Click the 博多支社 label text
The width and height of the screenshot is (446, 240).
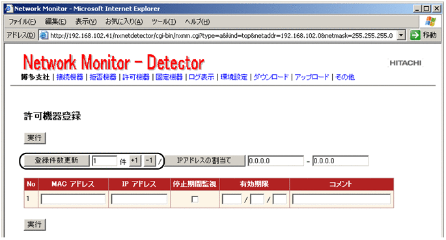[x=35, y=77]
